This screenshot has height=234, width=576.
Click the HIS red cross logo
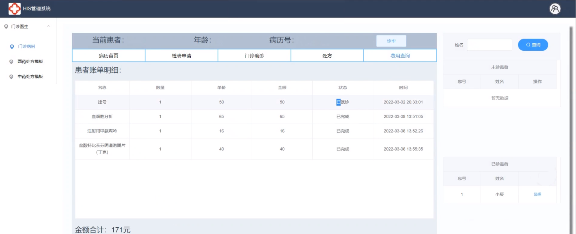14,9
